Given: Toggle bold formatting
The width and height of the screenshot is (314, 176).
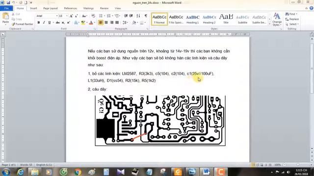Looking at the screenshot, I should tap(39, 22).
